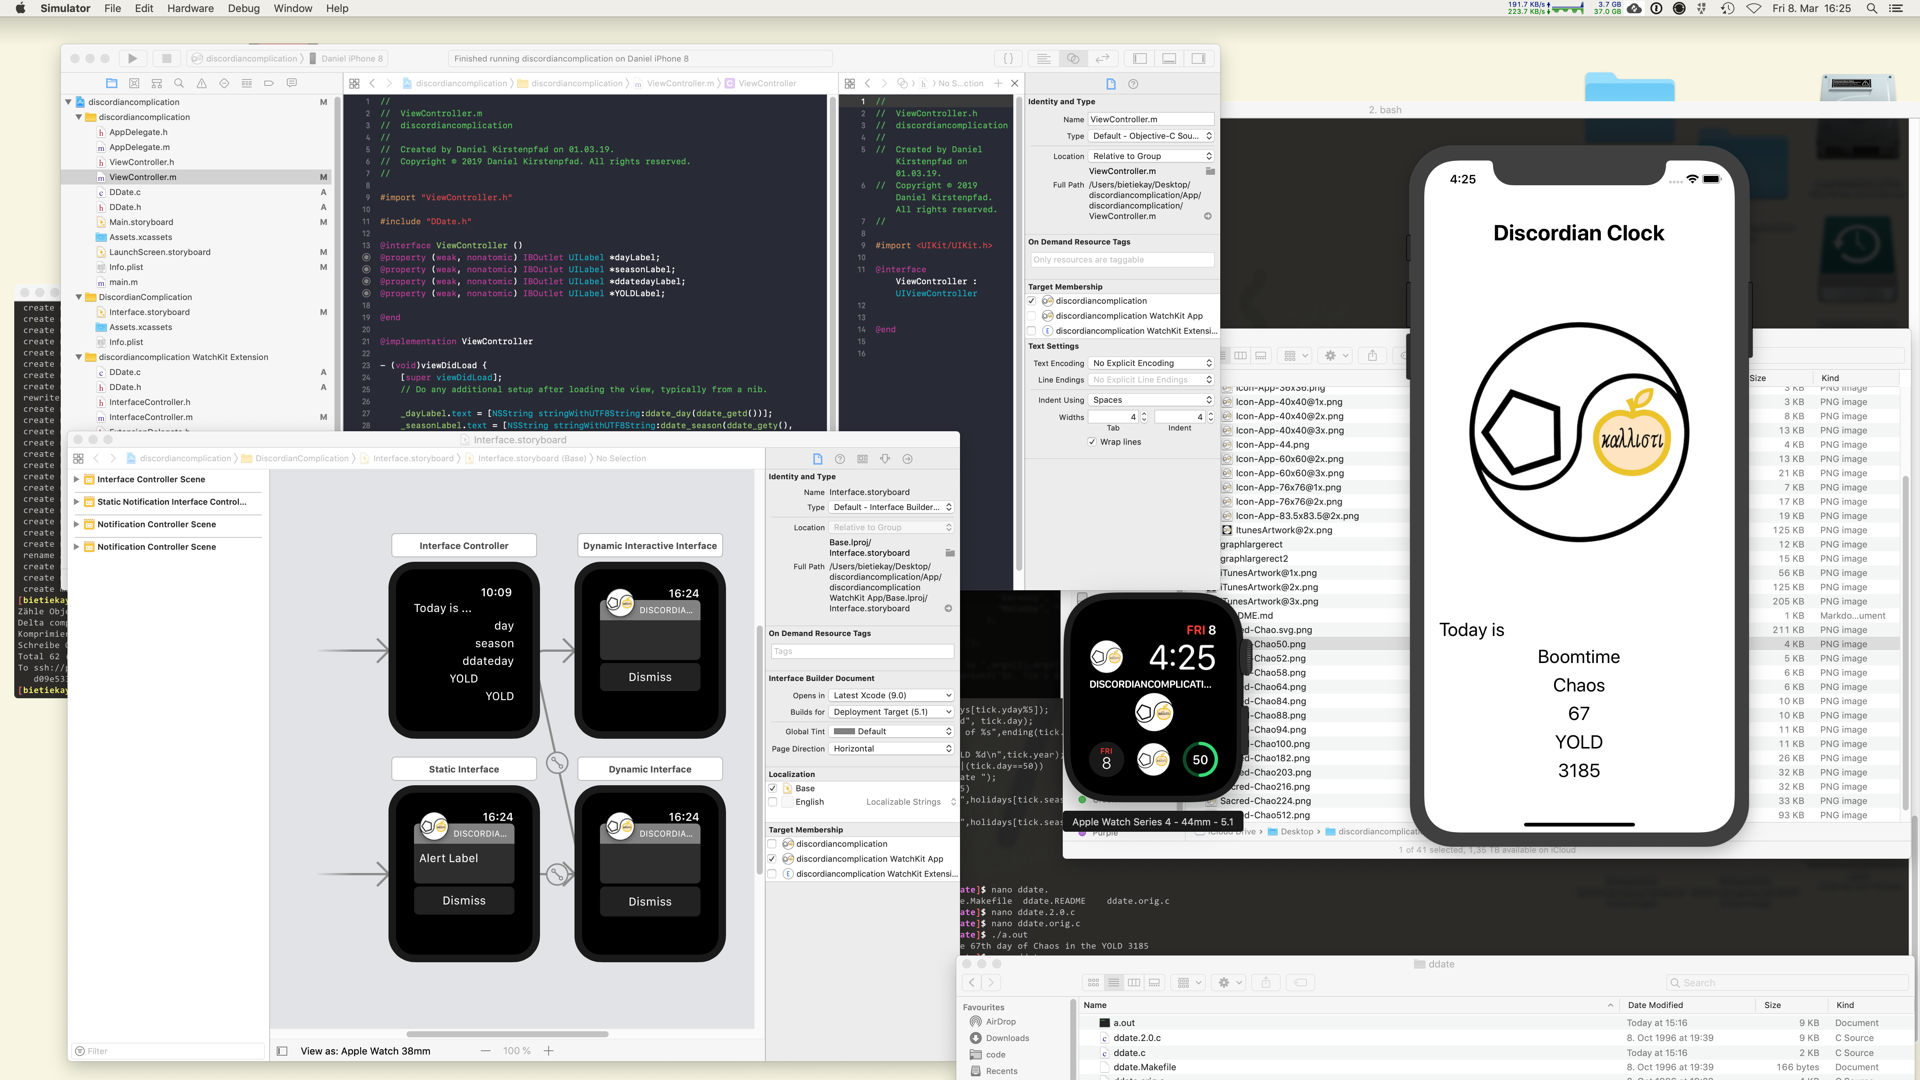The width and height of the screenshot is (1920, 1080).
Task: Open the Simulator File menu
Action: click(112, 8)
